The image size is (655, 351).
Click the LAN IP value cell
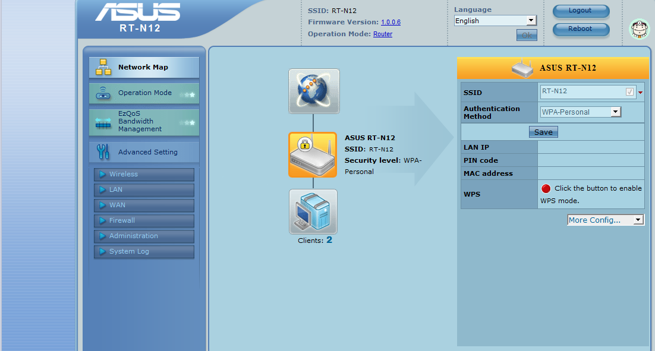[591, 147]
